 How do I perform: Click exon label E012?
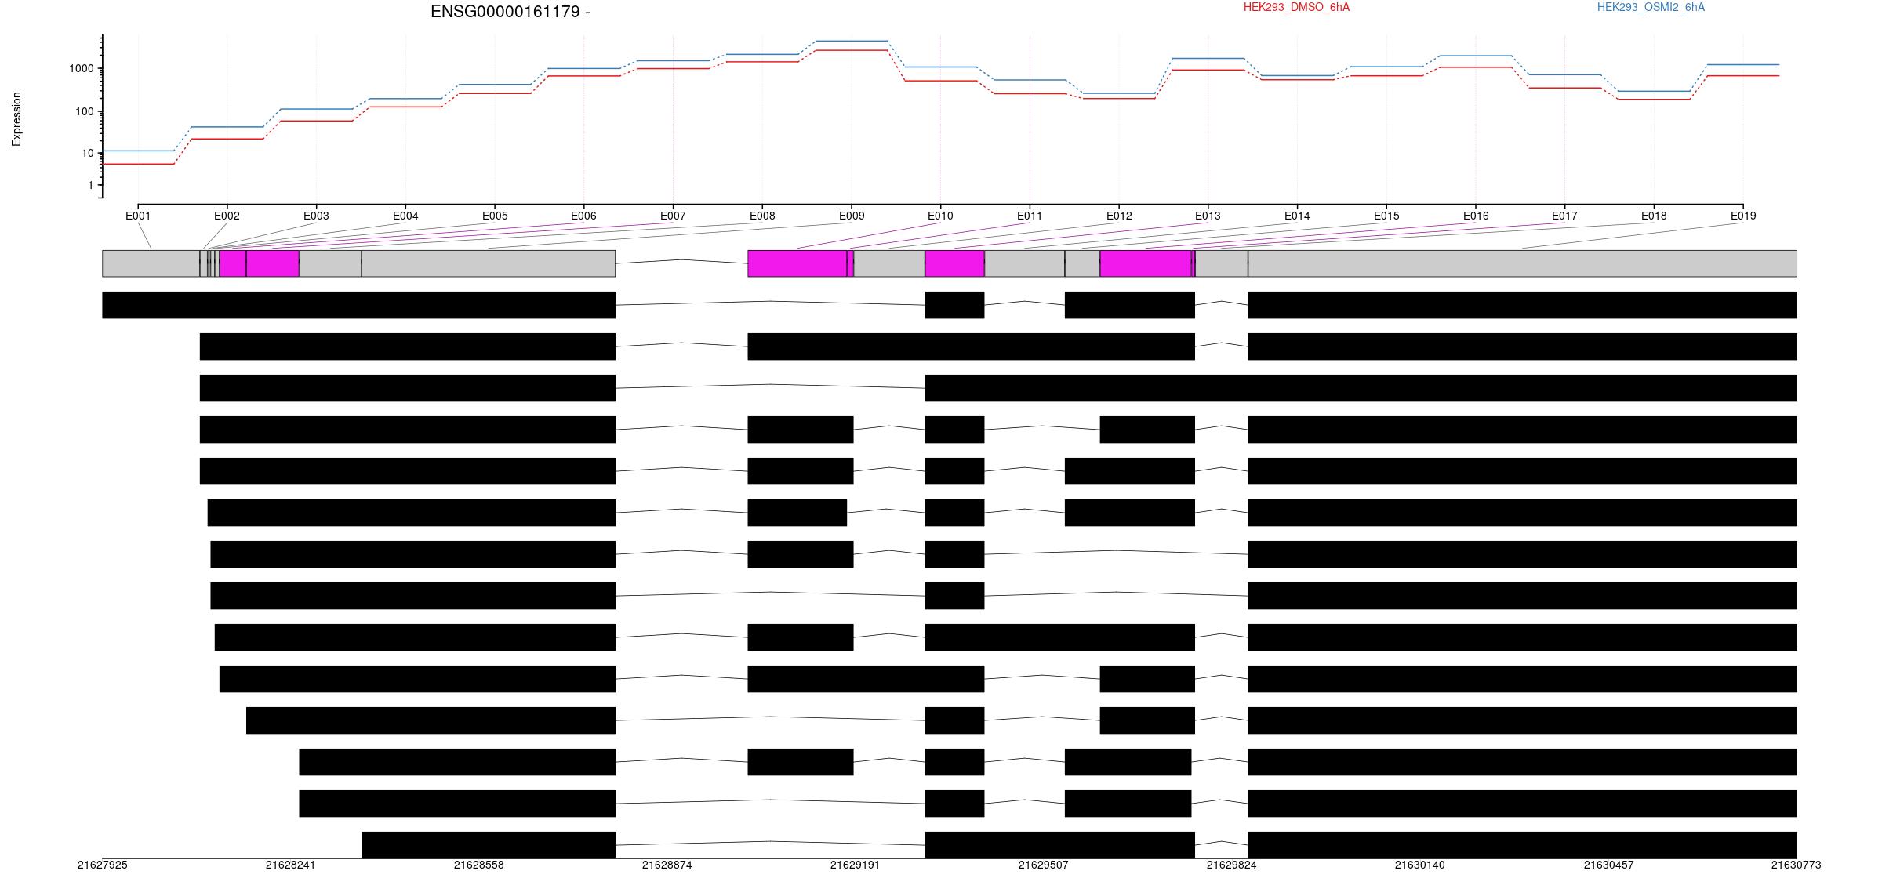[x=1119, y=216]
